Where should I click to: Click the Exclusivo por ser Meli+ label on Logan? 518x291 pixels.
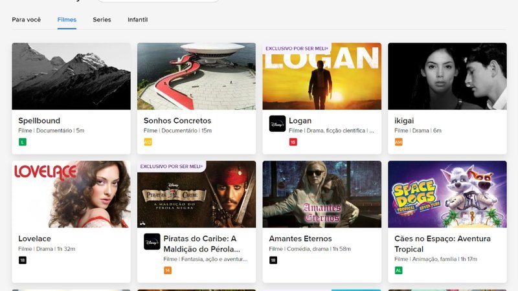[297, 48]
